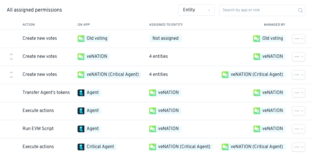Screen dimensions: 312x156
Task: Click veNATION app icon in second Create new votes row
Action: point(81,56)
